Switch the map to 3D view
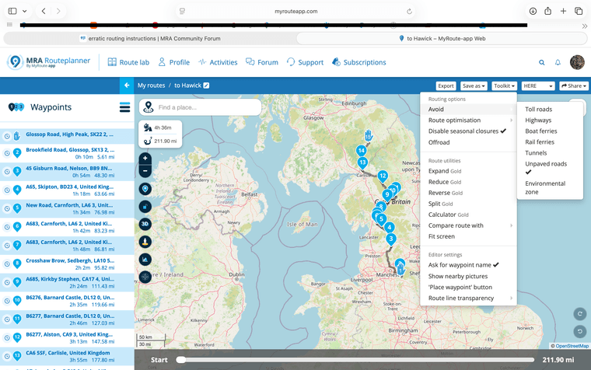The image size is (591, 370). point(145,224)
